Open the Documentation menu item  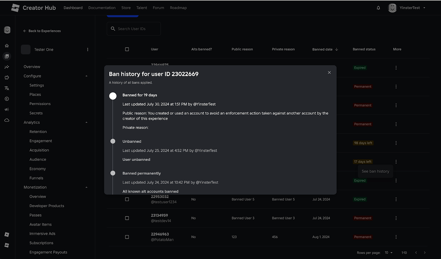102,7
